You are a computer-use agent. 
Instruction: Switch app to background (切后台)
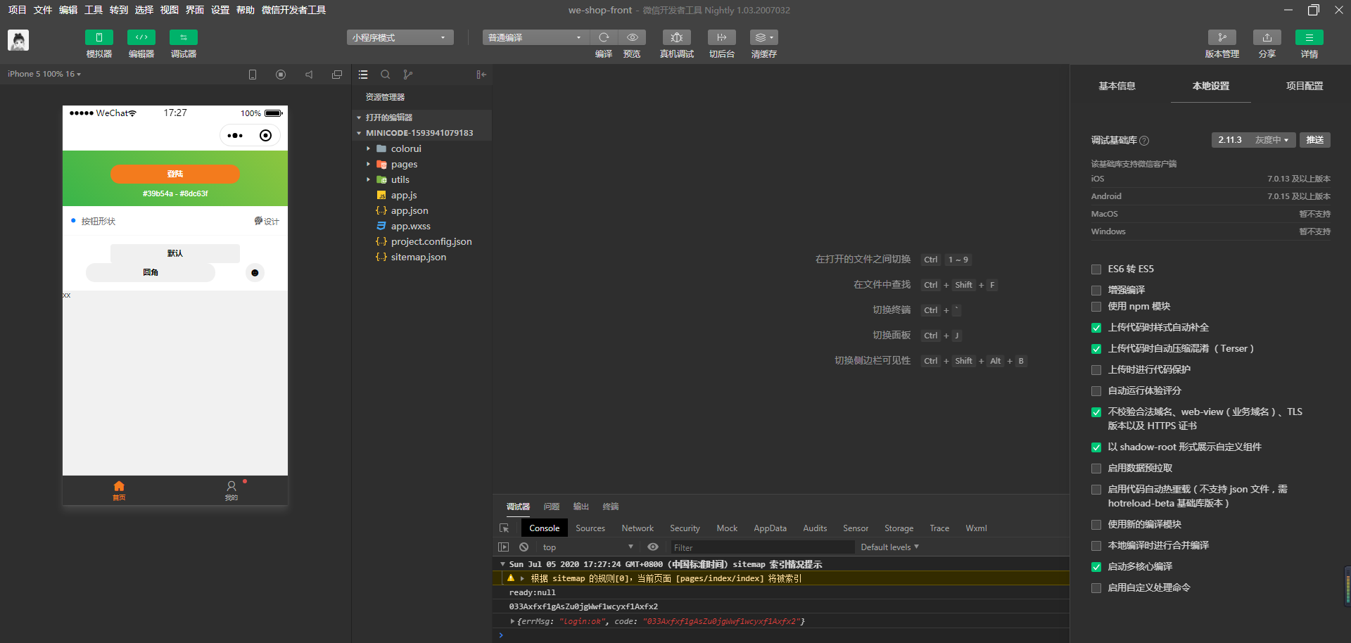tap(722, 37)
